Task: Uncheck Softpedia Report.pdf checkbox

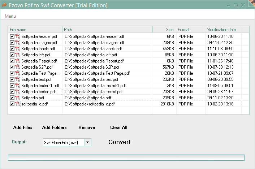Action: tap(12, 61)
